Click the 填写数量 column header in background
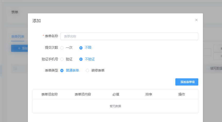The image size is (222, 122). 216,69
